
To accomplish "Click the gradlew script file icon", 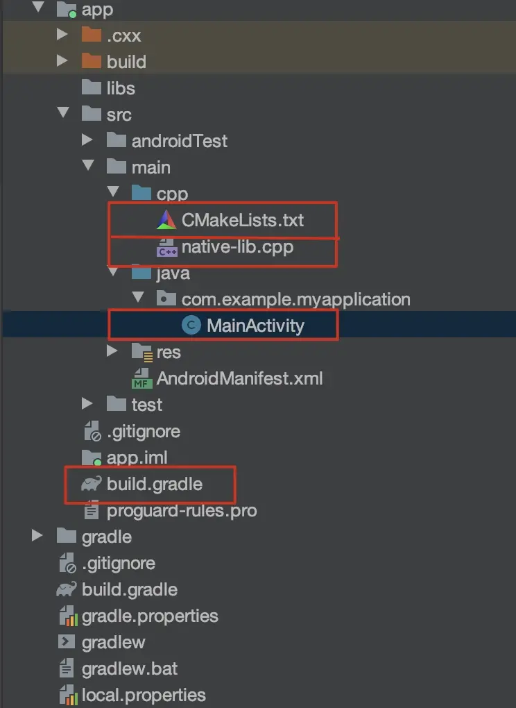I will [67, 641].
